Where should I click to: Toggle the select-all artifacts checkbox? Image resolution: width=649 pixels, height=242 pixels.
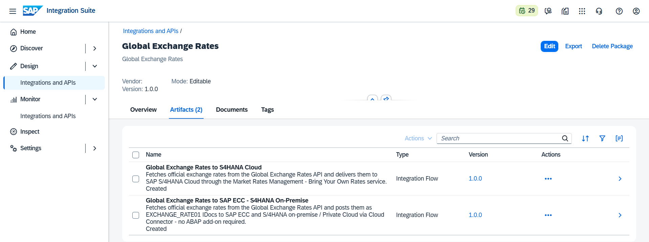point(136,155)
